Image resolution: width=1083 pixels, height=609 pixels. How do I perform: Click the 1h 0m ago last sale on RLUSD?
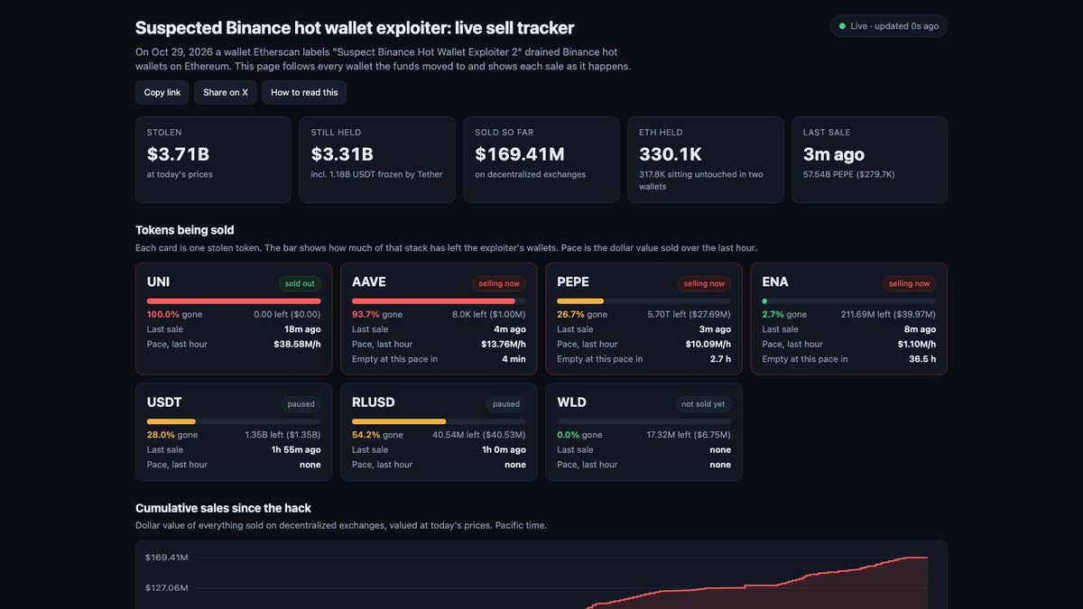504,449
